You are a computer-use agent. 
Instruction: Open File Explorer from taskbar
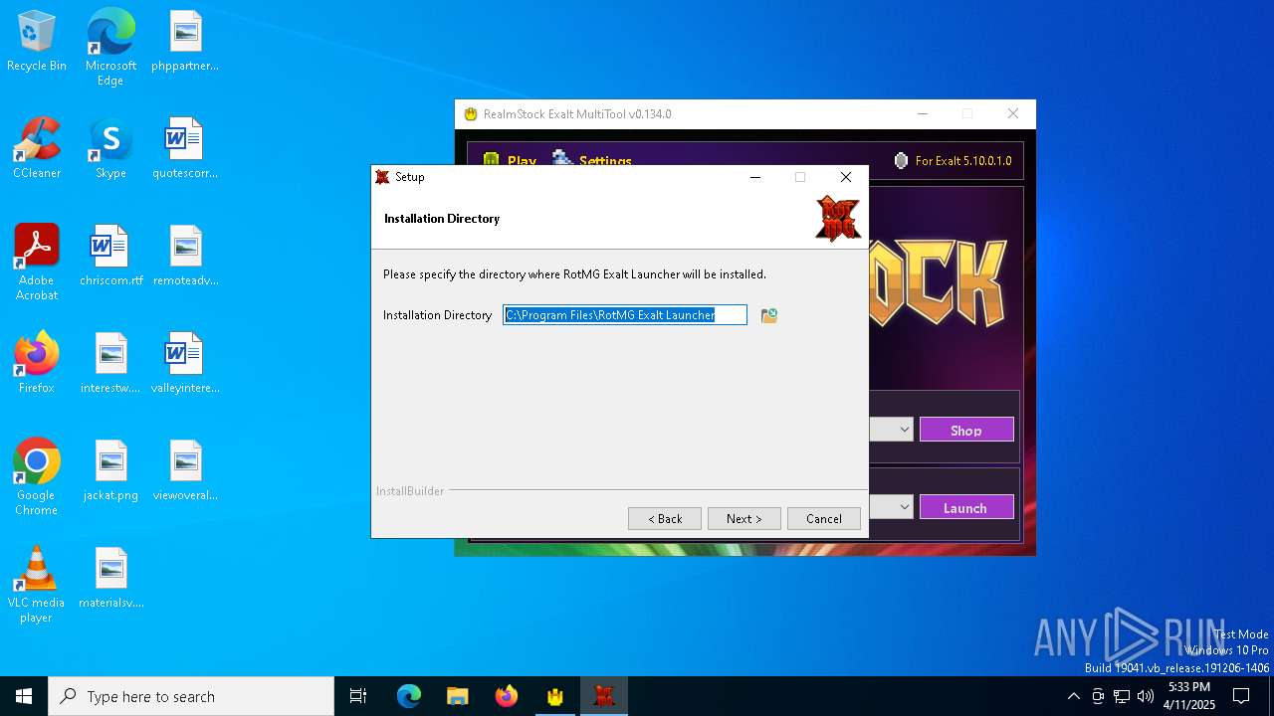pyautogui.click(x=458, y=696)
